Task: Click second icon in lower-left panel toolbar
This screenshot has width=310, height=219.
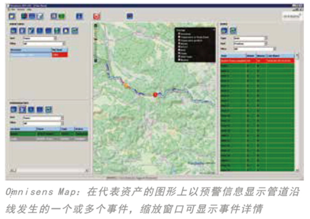Action: coord(22,109)
